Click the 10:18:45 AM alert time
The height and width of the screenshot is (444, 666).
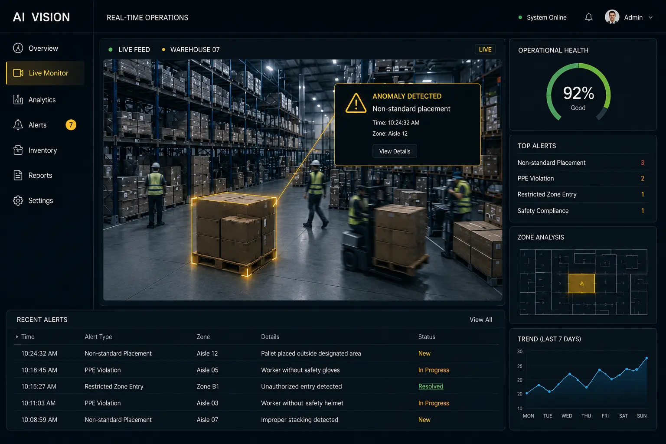39,370
